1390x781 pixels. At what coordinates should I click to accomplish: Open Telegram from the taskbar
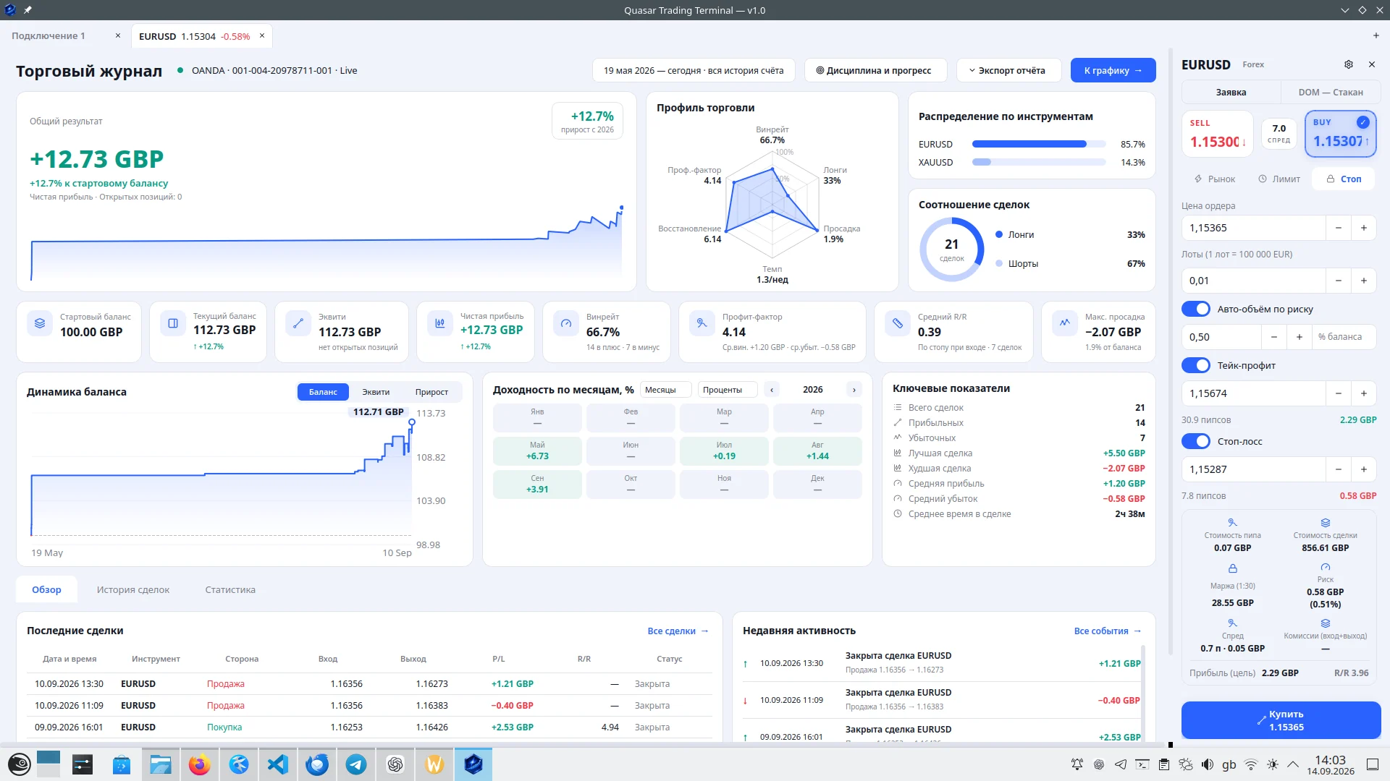tap(356, 764)
